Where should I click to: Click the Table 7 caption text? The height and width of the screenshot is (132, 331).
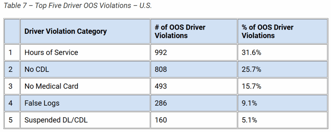[x=78, y=6]
